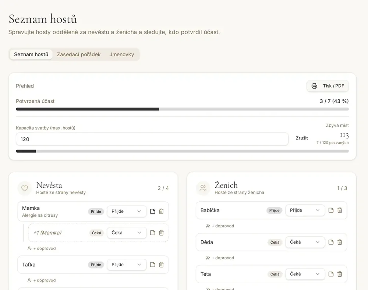
Task: Click the 1 / 3 count for Ženich
Action: (342, 188)
